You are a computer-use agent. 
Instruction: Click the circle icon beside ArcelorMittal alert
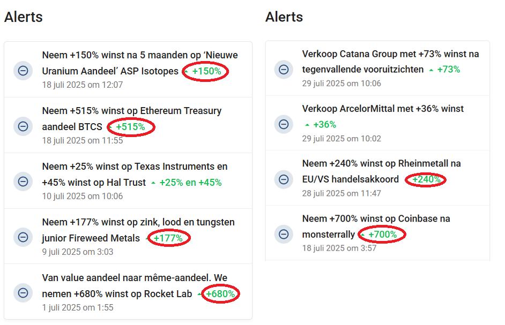pyautogui.click(x=284, y=124)
